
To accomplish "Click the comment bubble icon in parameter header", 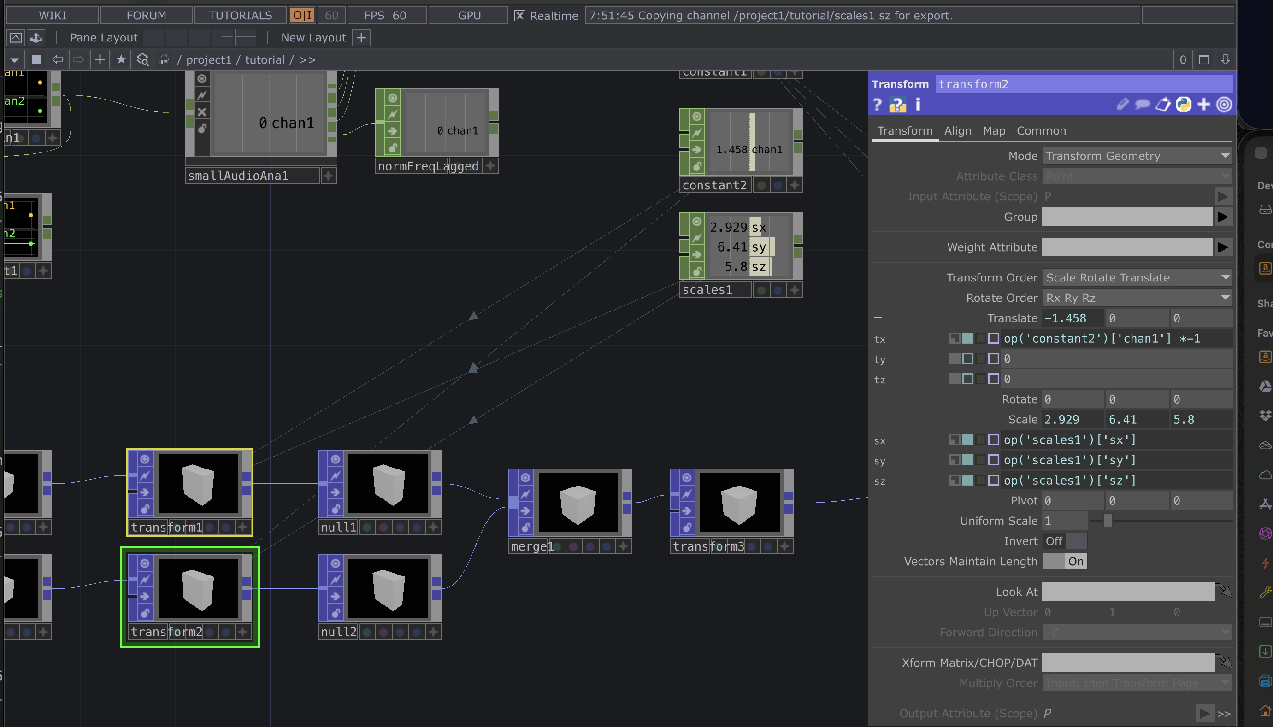I will point(1142,105).
